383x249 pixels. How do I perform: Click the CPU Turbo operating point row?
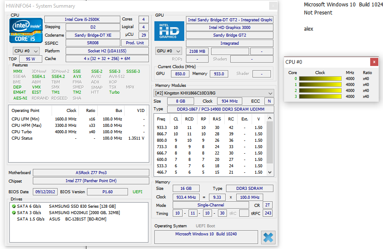click(78, 132)
